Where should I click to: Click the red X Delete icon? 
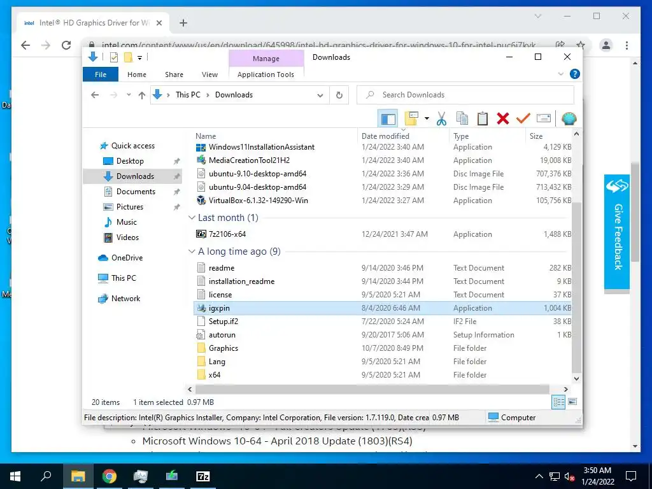point(503,118)
